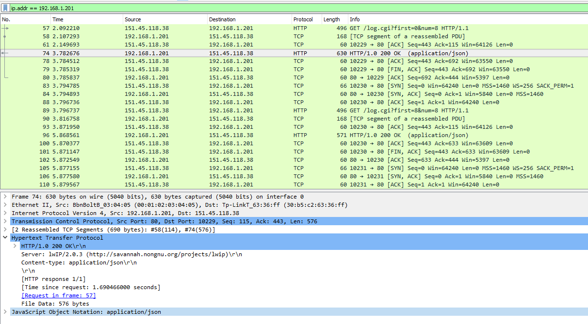The height and width of the screenshot is (324, 588).
Task: Select packet 79 FIN, ACK row
Action: tap(294, 69)
